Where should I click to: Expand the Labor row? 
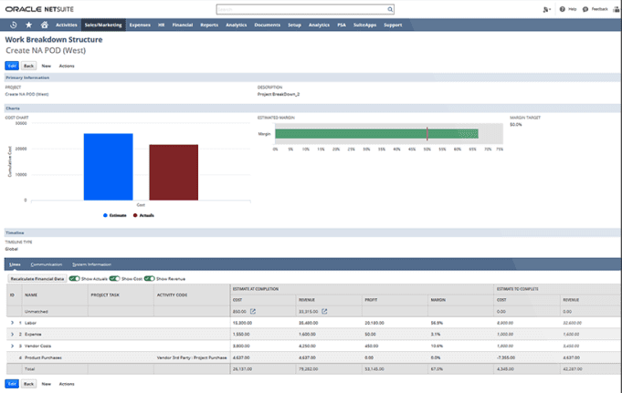[x=12, y=323]
